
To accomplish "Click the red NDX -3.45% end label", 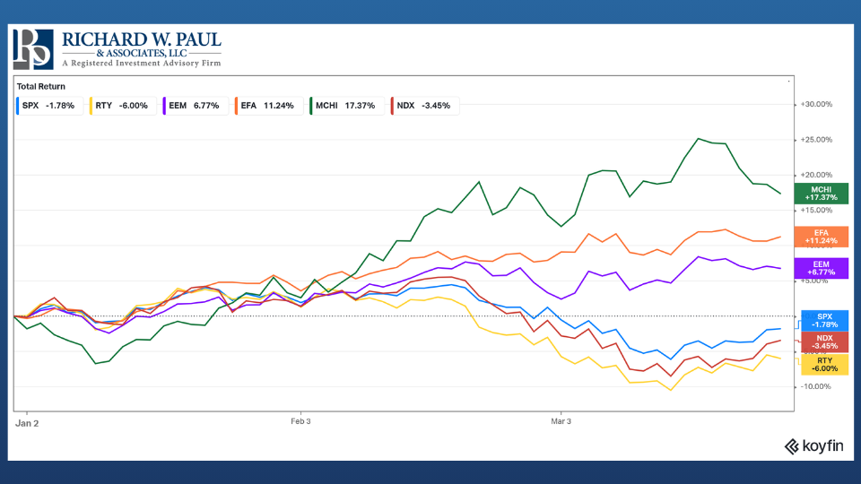I will (x=822, y=341).
